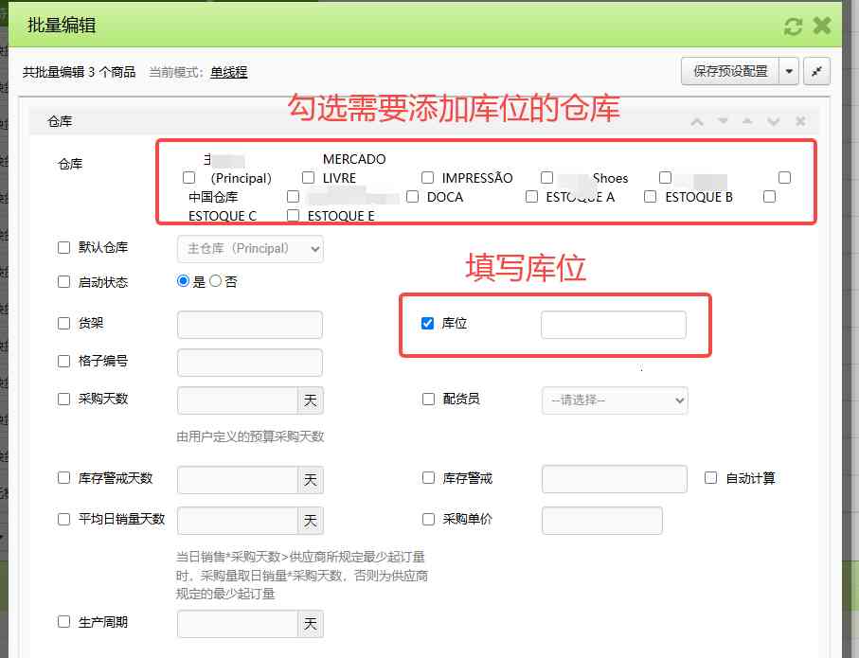Check the 自动计算 checkbox

(x=710, y=478)
